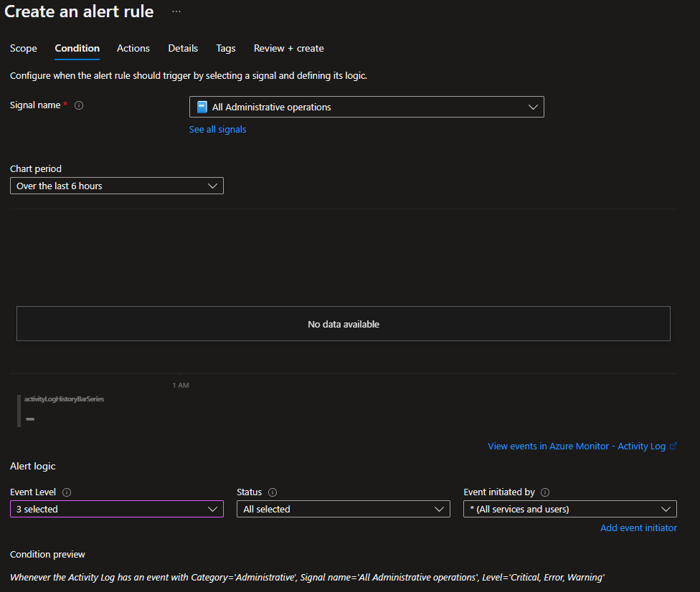The width and height of the screenshot is (700, 592).
Task: Go to the Actions tab
Action: (x=133, y=48)
